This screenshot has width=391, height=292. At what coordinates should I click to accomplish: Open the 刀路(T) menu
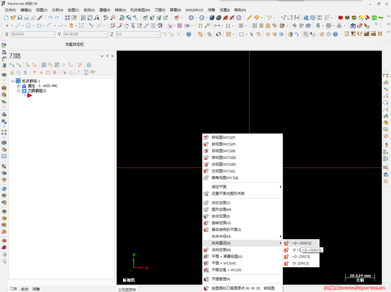click(x=160, y=10)
